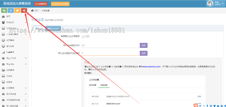This screenshot has height=107, width=226.
Task: Click the blue pencil edit icon button
Action: 11,11
